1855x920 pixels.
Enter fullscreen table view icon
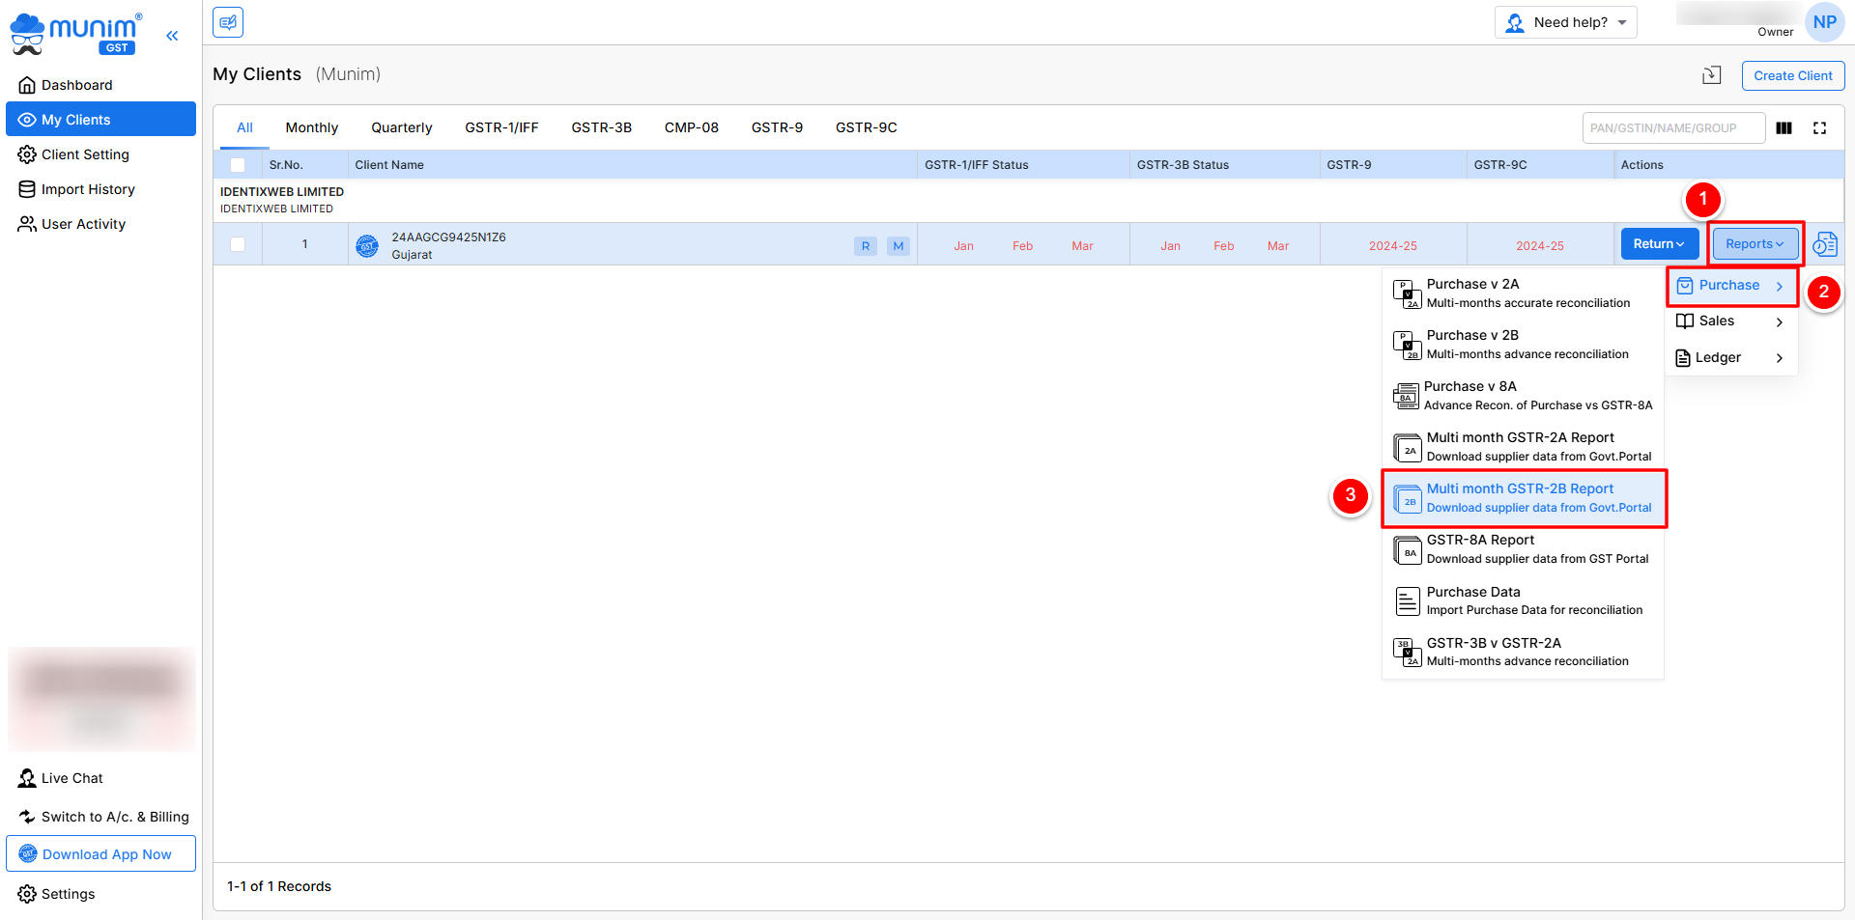click(x=1819, y=128)
